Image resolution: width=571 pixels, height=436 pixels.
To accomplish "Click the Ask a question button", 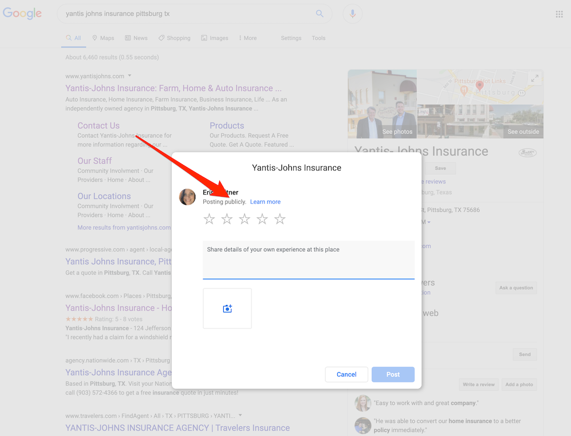I will point(516,288).
